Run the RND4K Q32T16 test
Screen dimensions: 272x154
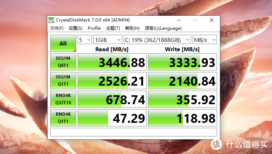(x=63, y=99)
